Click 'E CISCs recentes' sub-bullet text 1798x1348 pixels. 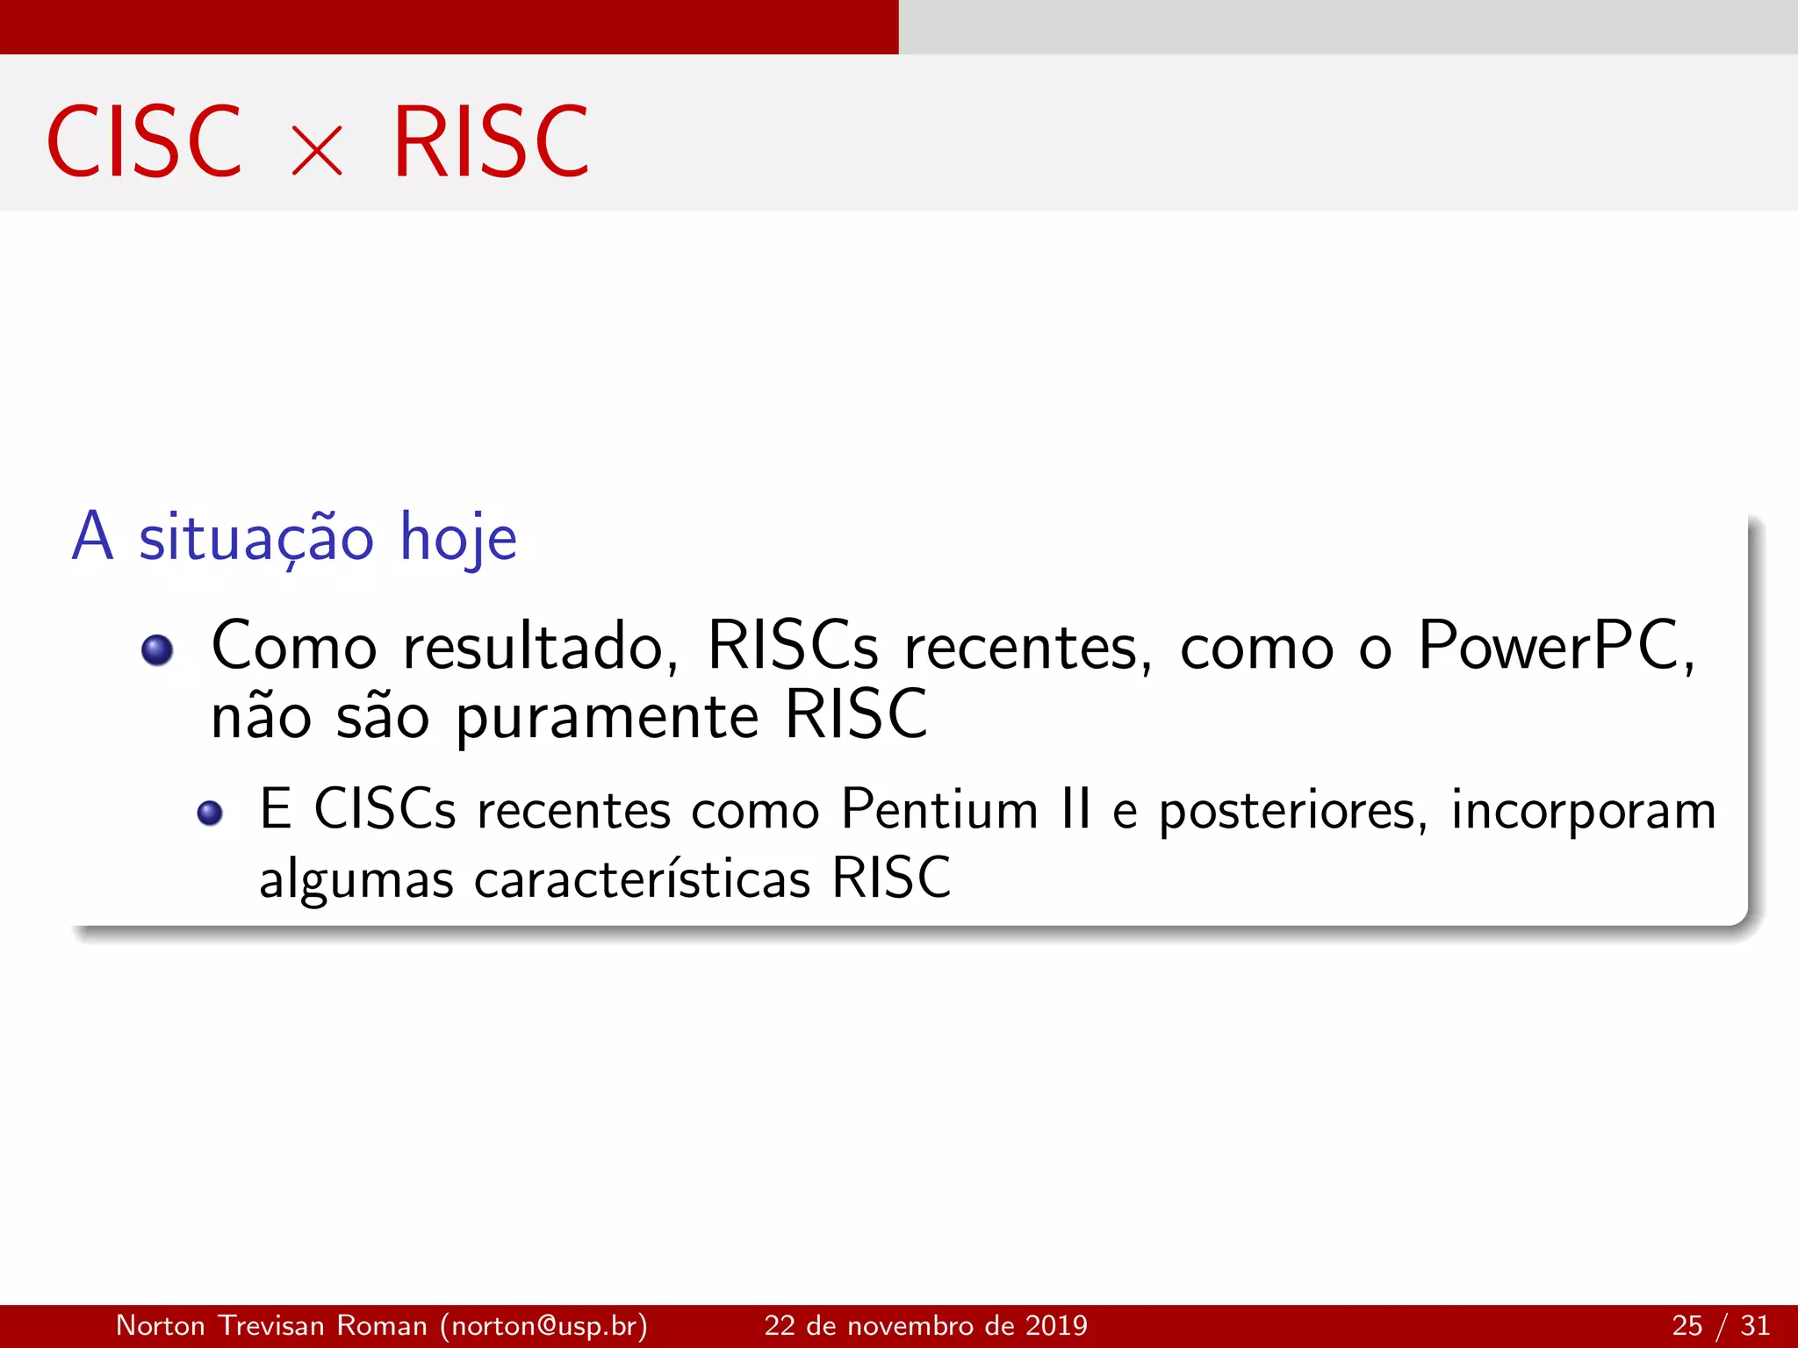pyautogui.click(x=464, y=809)
